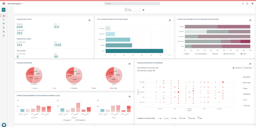
Task: Click the Influence pie chart
Action: coord(34,75)
